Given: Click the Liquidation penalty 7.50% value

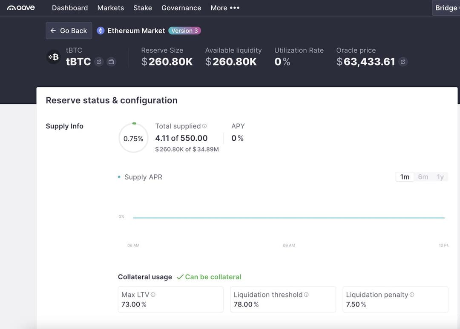Looking at the screenshot, I should click(x=356, y=304).
